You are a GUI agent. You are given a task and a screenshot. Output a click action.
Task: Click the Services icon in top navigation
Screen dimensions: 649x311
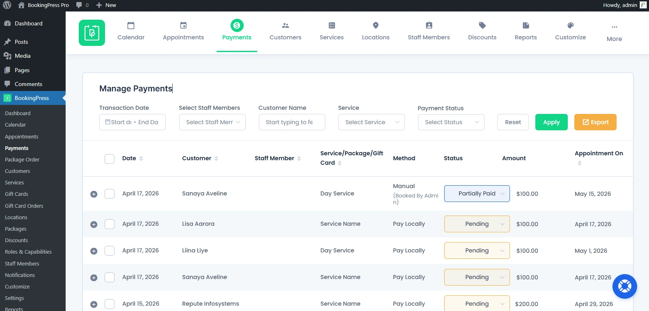332,25
